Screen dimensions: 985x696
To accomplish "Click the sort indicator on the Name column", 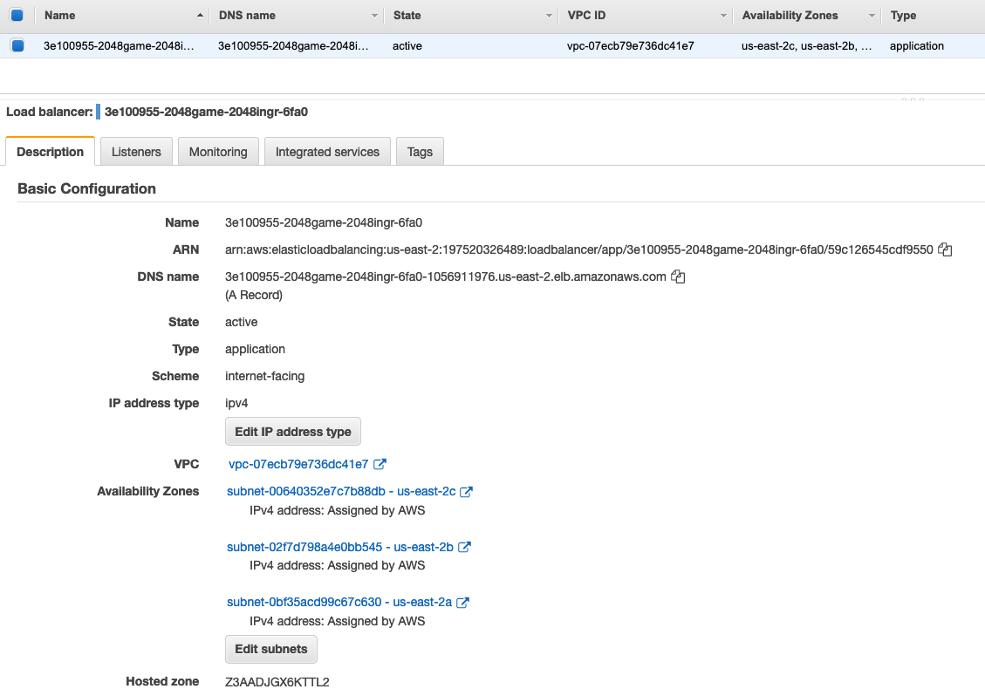I will click(200, 15).
